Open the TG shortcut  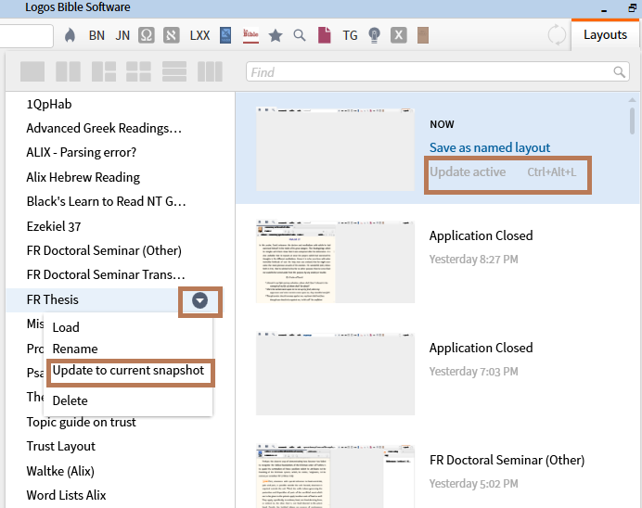pos(350,35)
